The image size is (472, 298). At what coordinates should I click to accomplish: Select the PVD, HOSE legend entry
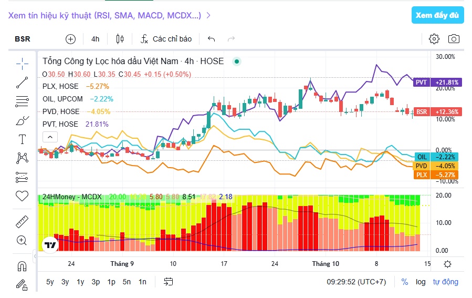tap(61, 112)
